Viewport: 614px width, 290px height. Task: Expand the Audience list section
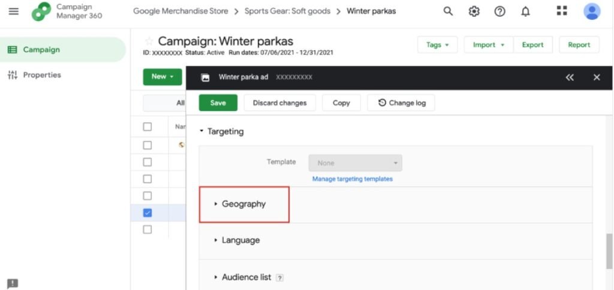pyautogui.click(x=243, y=277)
